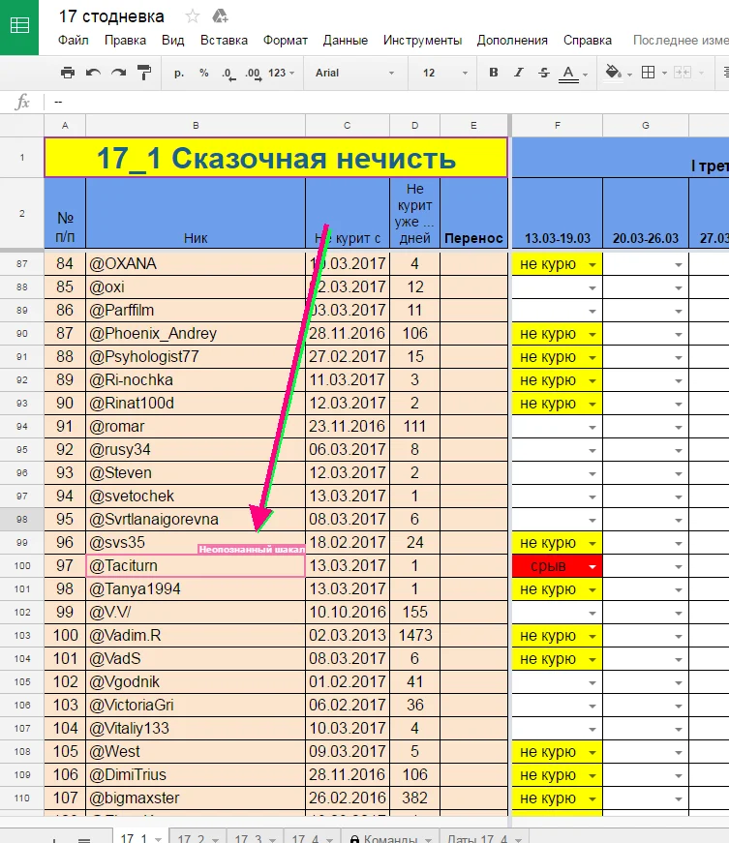
Task: Click the percent format button
Action: click(x=203, y=73)
